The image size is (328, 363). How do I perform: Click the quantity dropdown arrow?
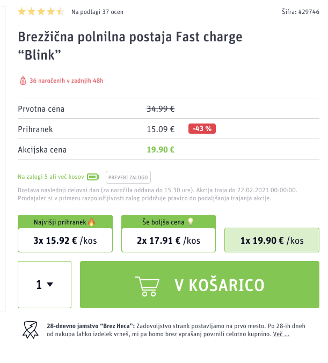click(50, 284)
